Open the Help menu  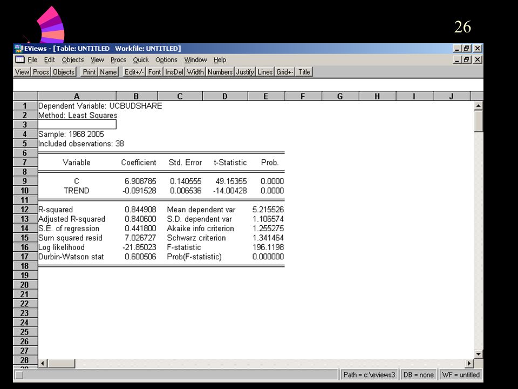220,60
